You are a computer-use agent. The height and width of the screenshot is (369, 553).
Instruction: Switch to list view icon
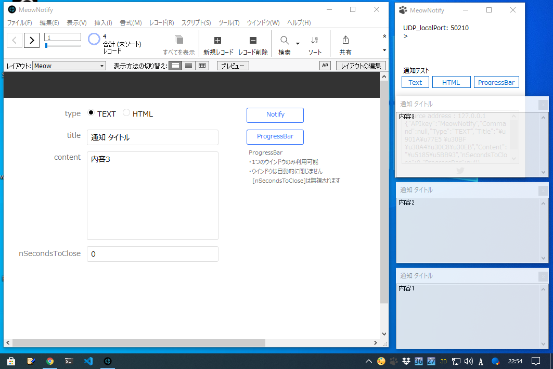[x=189, y=66]
